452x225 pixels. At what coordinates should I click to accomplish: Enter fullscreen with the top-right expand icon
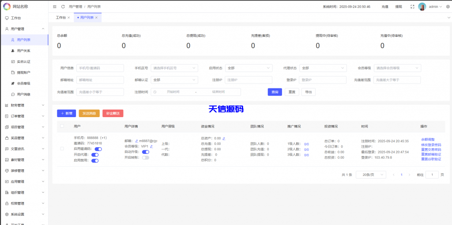click(412, 7)
